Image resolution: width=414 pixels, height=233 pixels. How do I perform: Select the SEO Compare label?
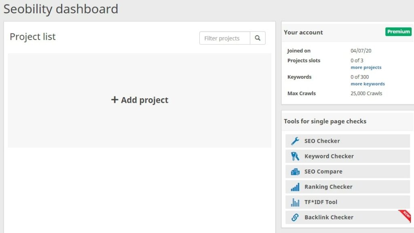pos(323,172)
